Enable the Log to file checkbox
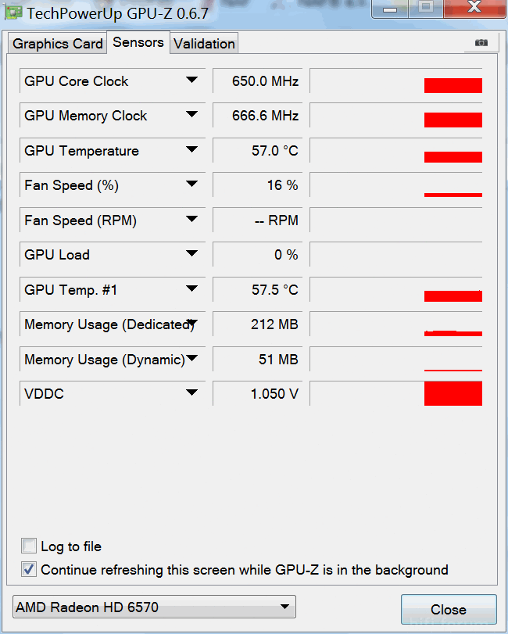 [x=29, y=546]
